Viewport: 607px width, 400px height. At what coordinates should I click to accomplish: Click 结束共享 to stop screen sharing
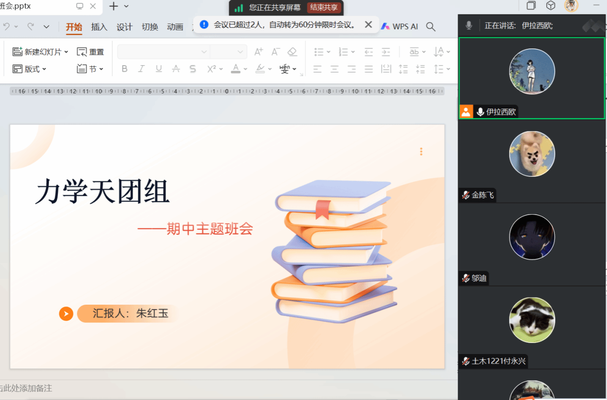click(324, 7)
